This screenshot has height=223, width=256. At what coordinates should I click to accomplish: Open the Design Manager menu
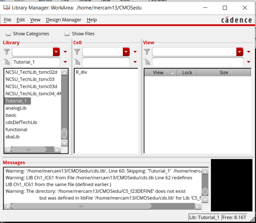click(x=64, y=20)
